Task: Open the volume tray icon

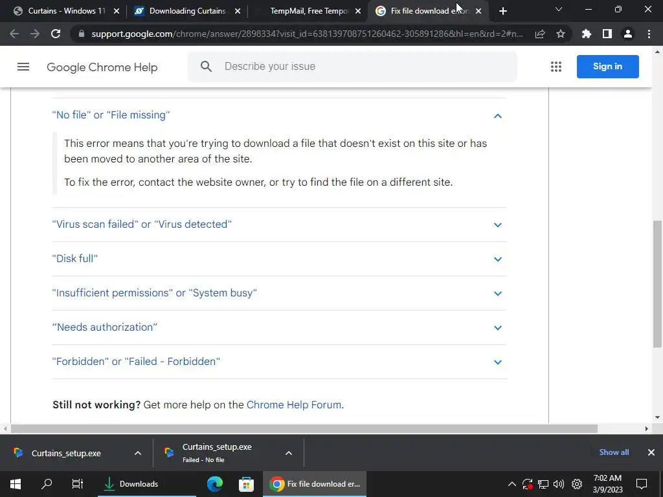Action: pyautogui.click(x=559, y=484)
